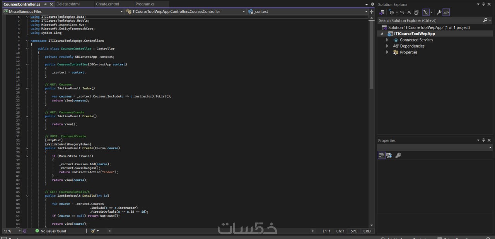Open the active documents list dropdown
495x239 pixels.
point(367,4)
